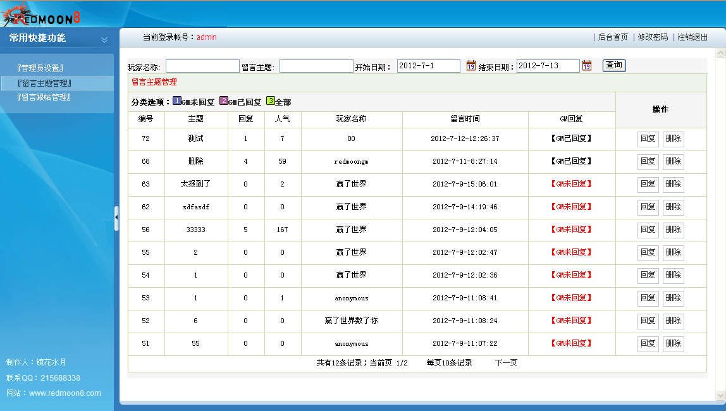The image size is (726, 411).
Task: Click the 【GM未回复】 status in row 63
Action: [571, 184]
